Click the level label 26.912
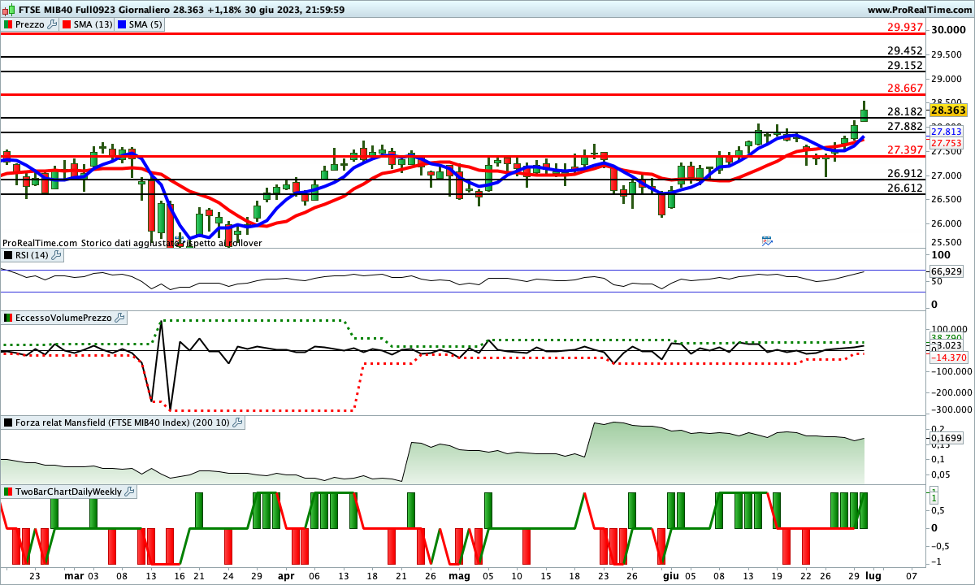This screenshot has height=585, width=975. 905,173
